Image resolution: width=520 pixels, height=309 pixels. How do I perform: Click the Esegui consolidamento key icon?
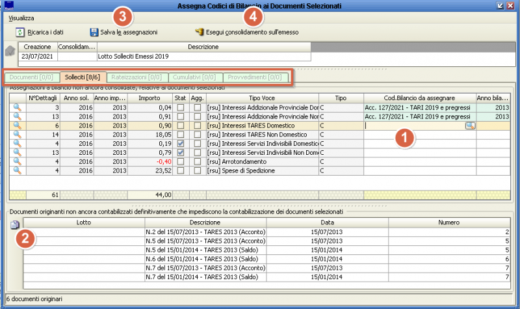point(199,31)
